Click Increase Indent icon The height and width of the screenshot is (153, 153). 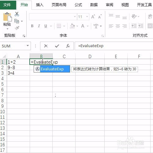point(141,26)
